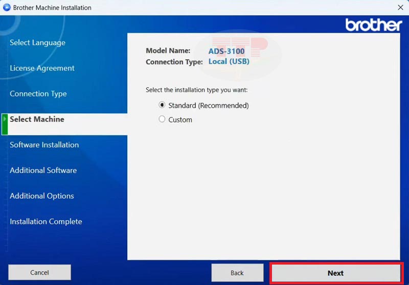Click the Brother installer title bar icon
409x285 pixels.
7,7
